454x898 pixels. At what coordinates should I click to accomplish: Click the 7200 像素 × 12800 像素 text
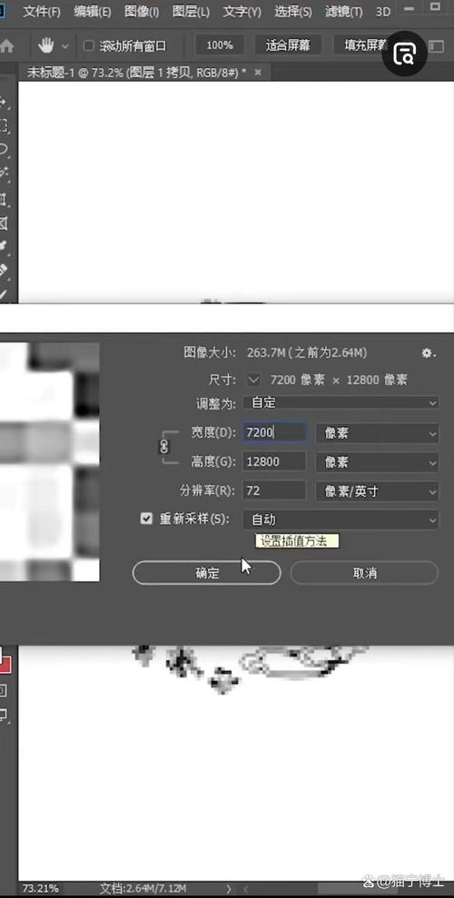[x=339, y=380]
